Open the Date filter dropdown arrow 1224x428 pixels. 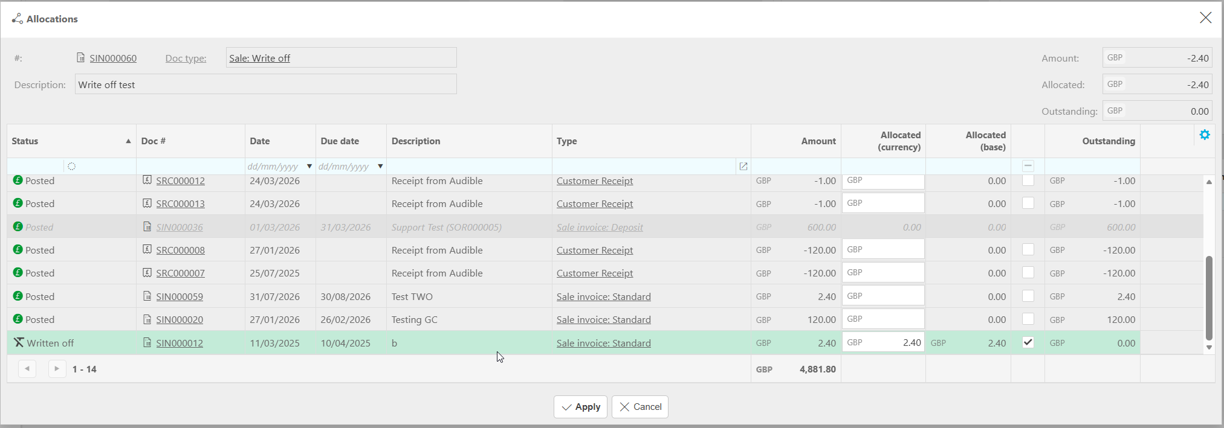[x=309, y=166]
